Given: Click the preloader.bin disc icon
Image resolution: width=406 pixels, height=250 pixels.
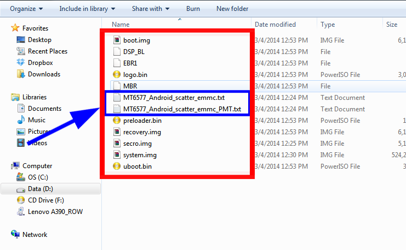Looking at the screenshot, I should [x=117, y=121].
